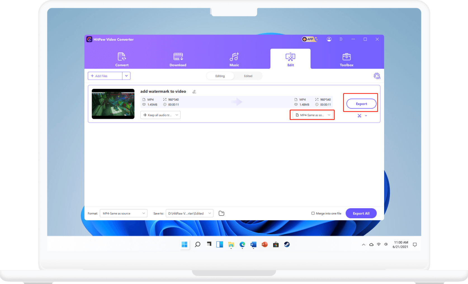The image size is (468, 284).
Task: Open the notifications tray icon
Action: (x=415, y=245)
